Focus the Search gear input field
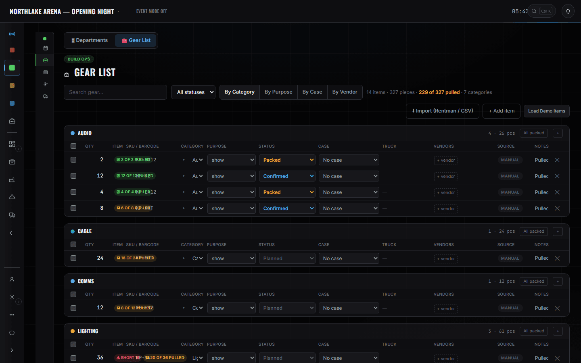This screenshot has height=363, width=581. click(x=115, y=92)
